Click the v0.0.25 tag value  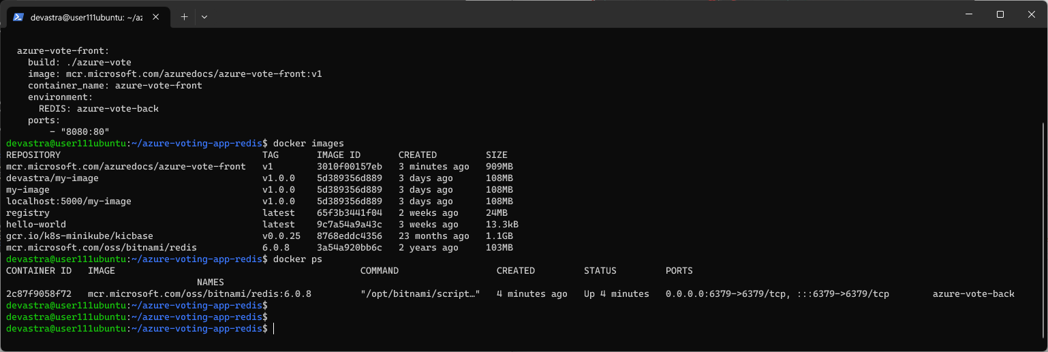tap(281, 236)
